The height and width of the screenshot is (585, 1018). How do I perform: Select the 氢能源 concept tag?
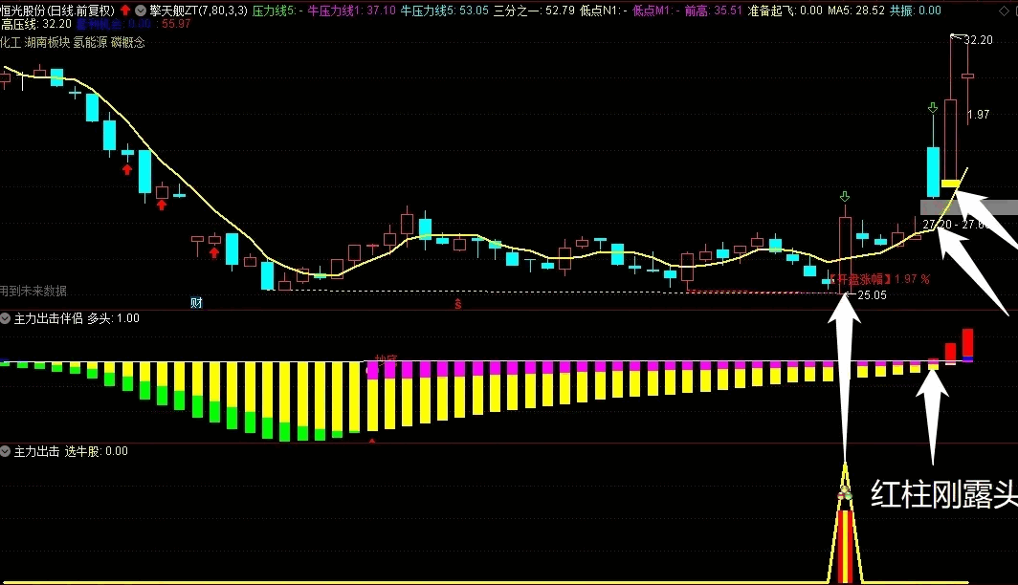coord(90,42)
